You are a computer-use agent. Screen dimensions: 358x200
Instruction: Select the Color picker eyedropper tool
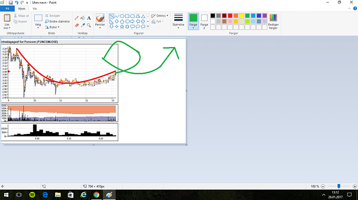pos(82,25)
